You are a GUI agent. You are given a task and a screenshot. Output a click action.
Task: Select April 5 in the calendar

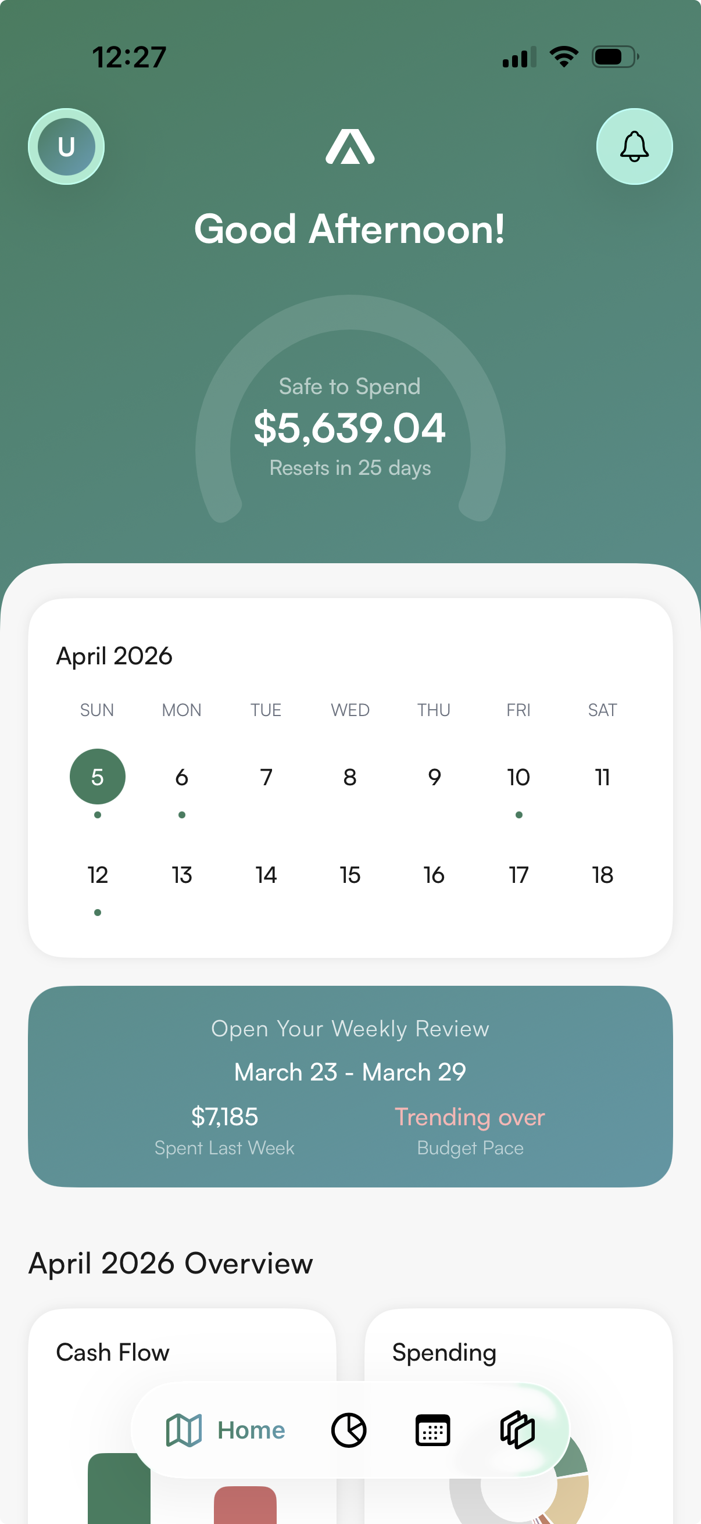pyautogui.click(x=98, y=777)
